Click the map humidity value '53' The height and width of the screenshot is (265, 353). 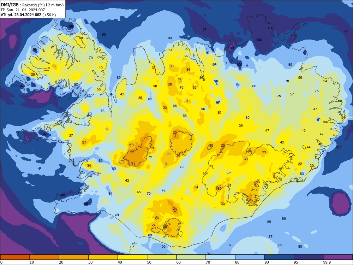point(78,61)
